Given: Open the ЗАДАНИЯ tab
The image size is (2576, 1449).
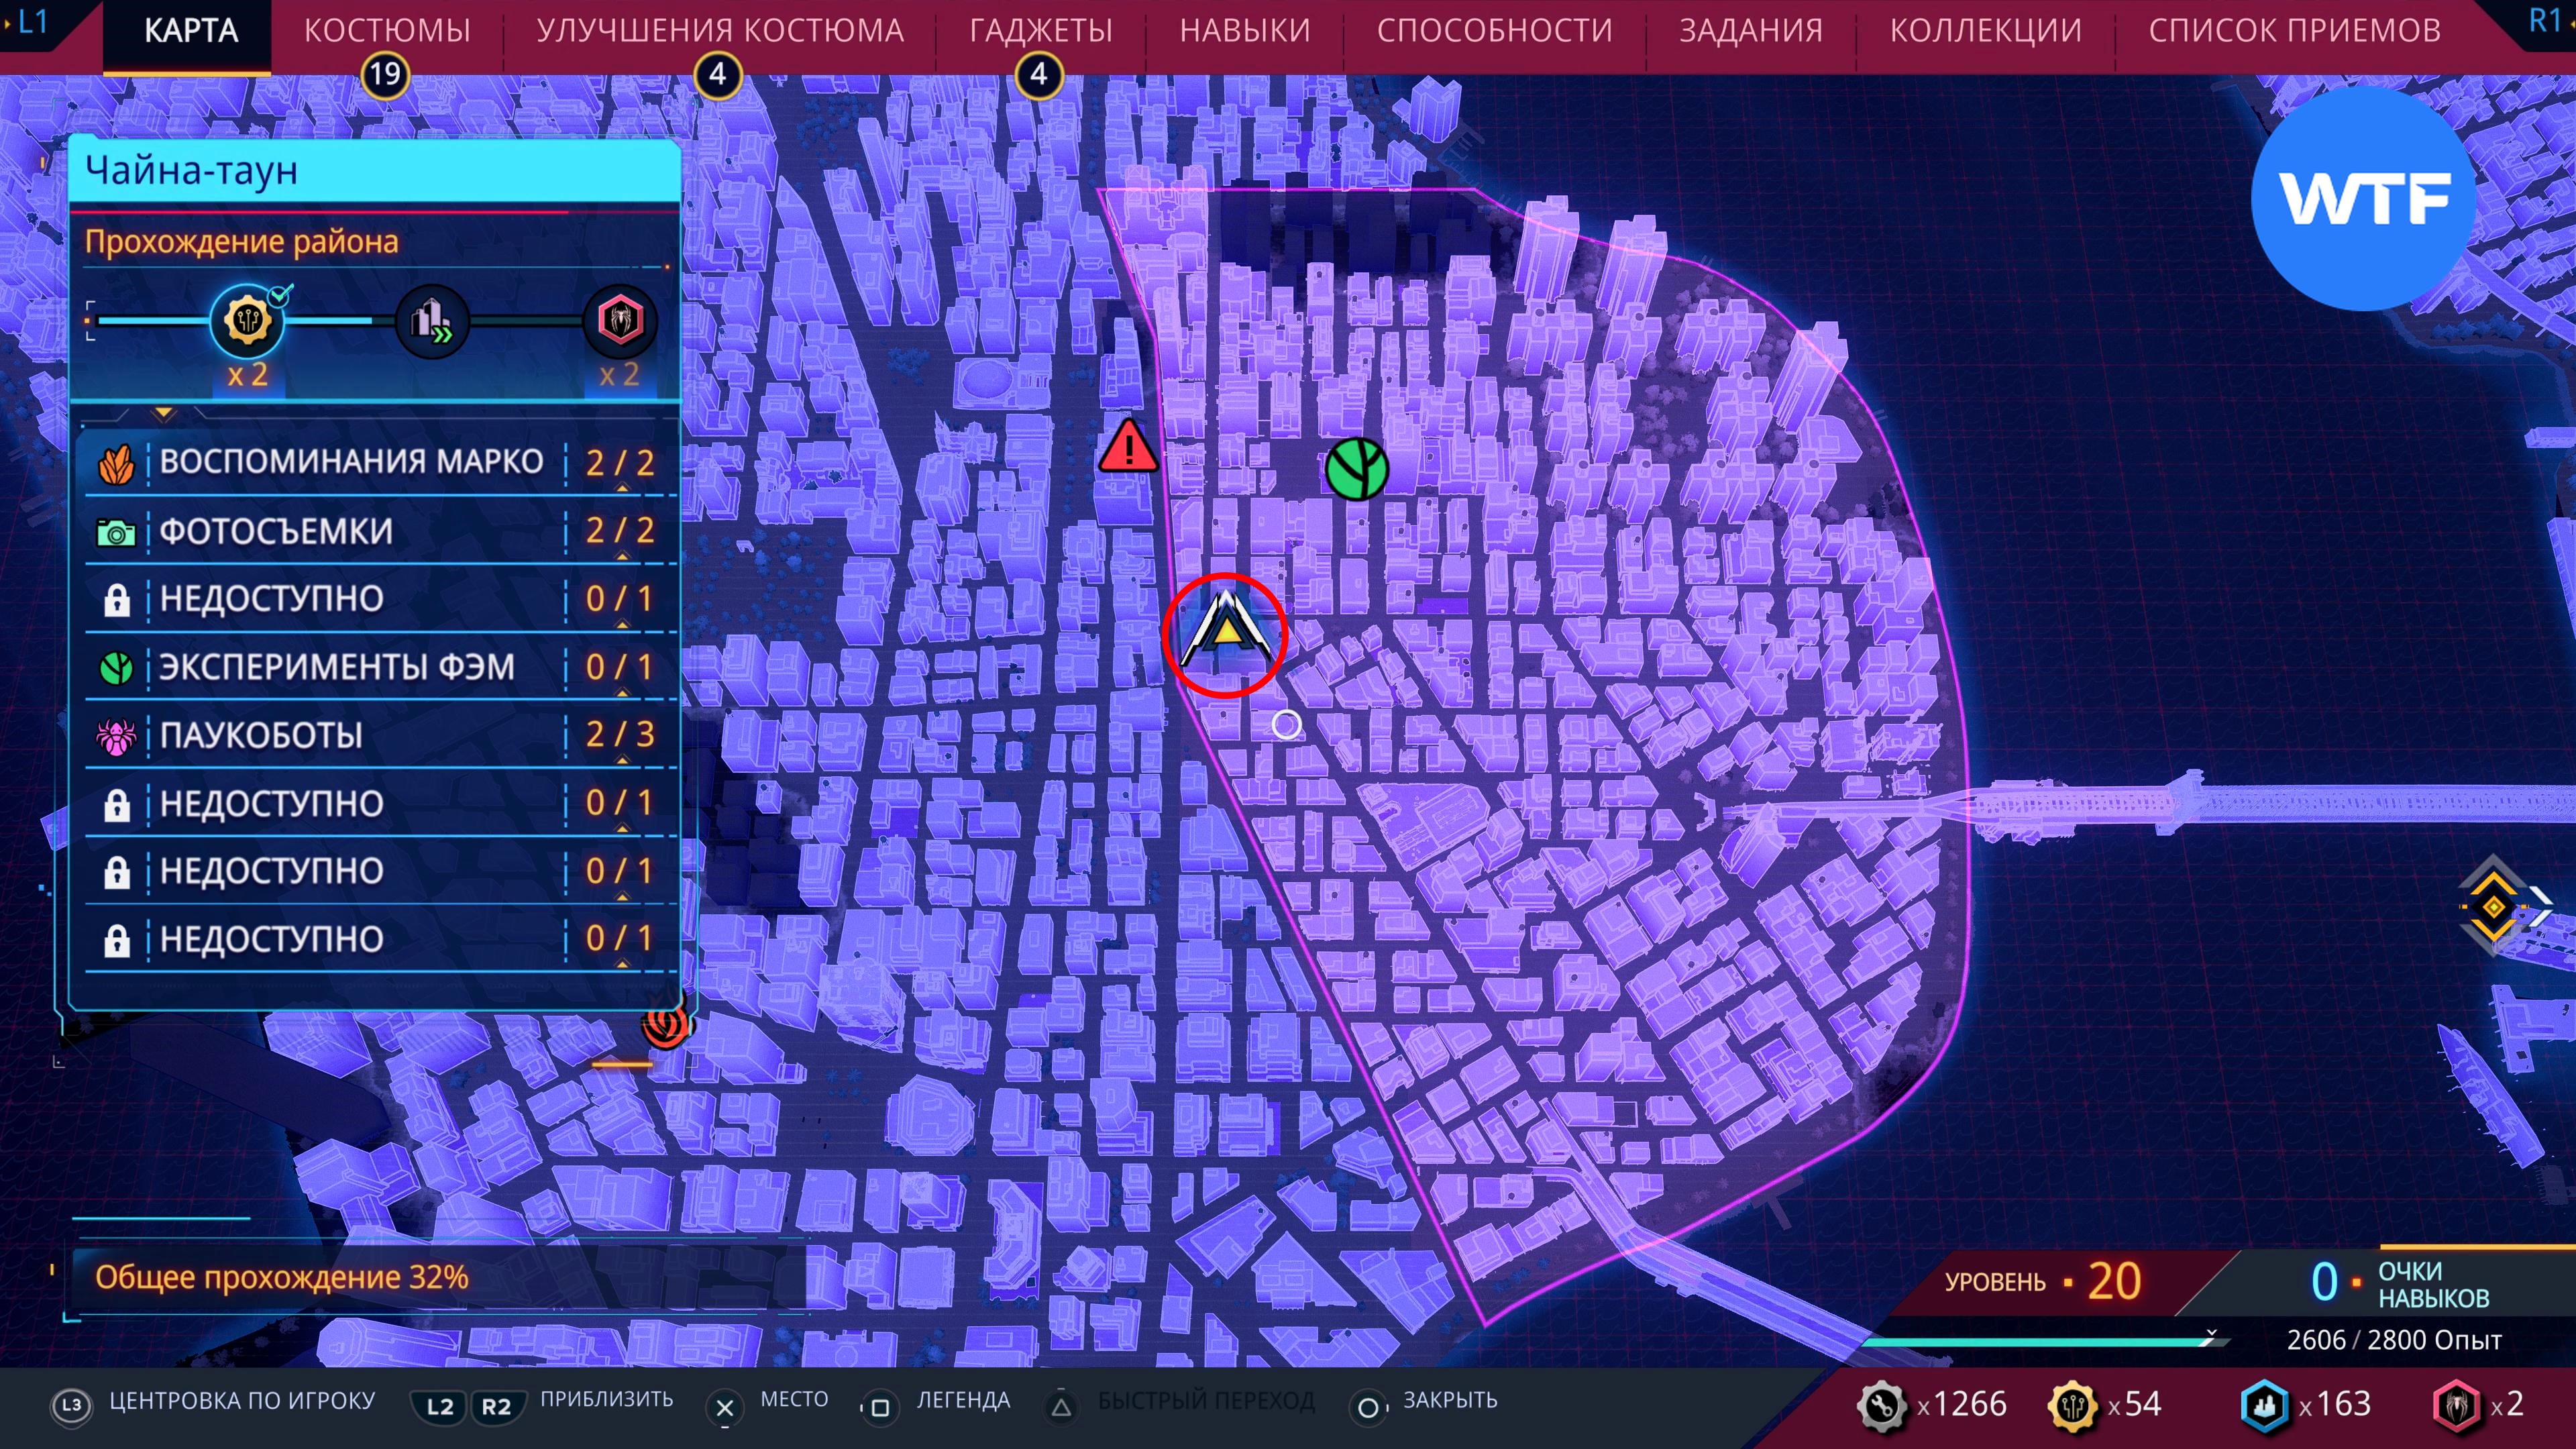Looking at the screenshot, I should pyautogui.click(x=1750, y=31).
